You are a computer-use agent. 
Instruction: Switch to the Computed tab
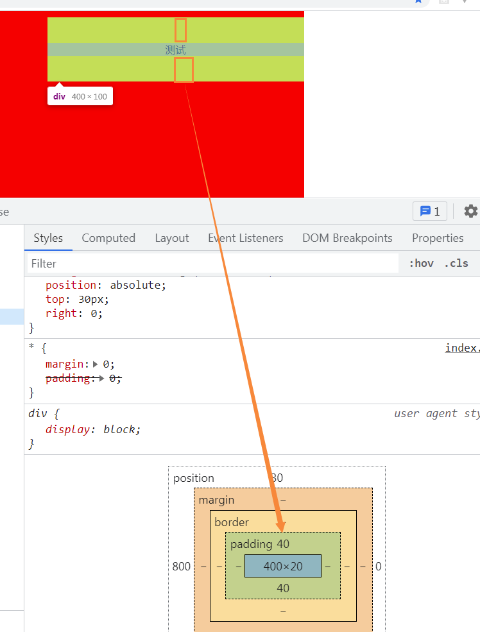108,238
